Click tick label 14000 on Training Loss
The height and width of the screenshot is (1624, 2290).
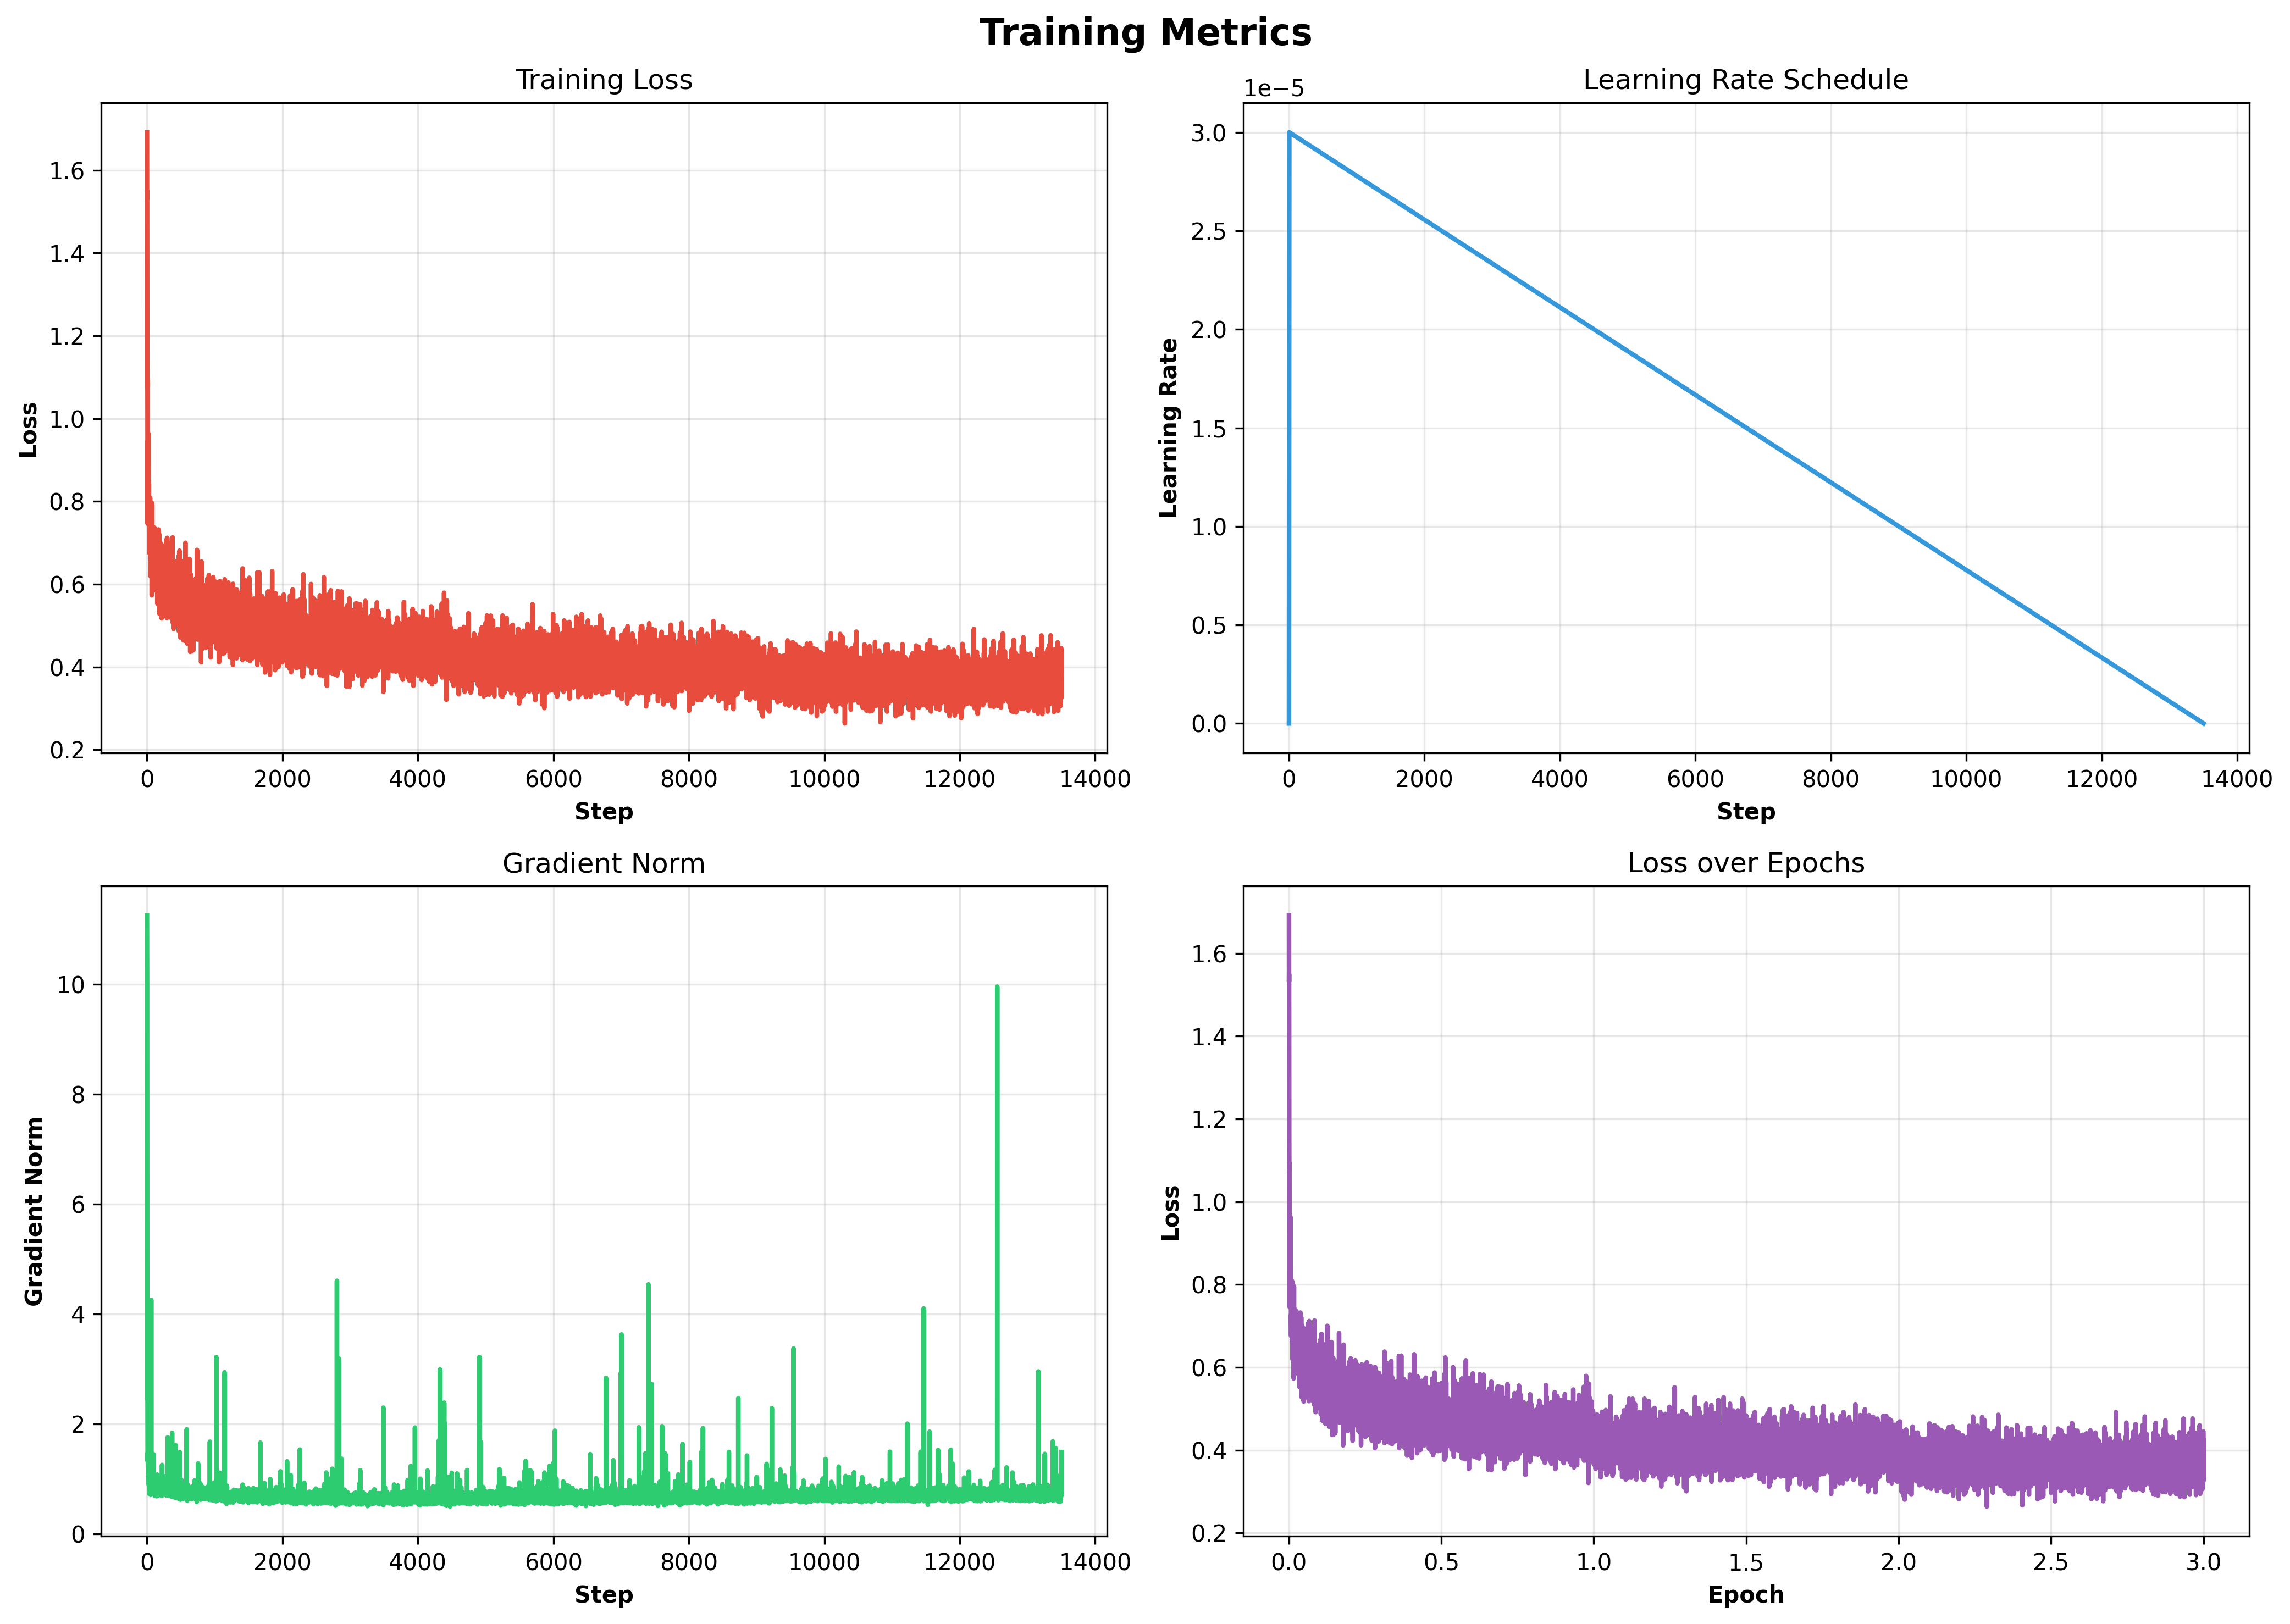1095,779
